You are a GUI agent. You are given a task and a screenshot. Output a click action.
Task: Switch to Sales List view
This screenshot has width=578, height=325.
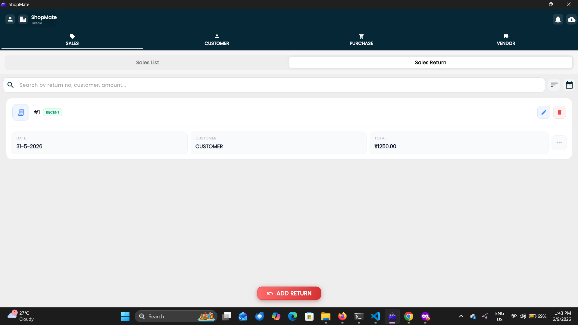147,62
